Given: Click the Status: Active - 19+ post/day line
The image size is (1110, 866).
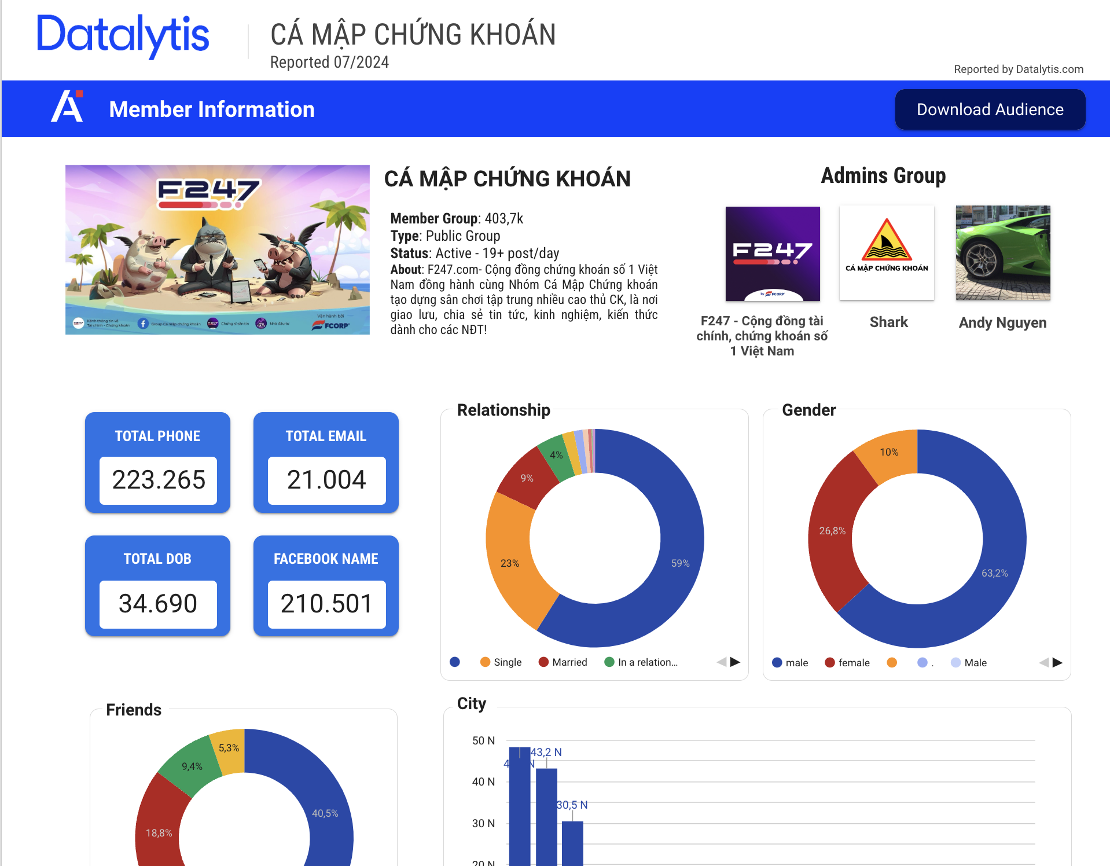Looking at the screenshot, I should [475, 253].
